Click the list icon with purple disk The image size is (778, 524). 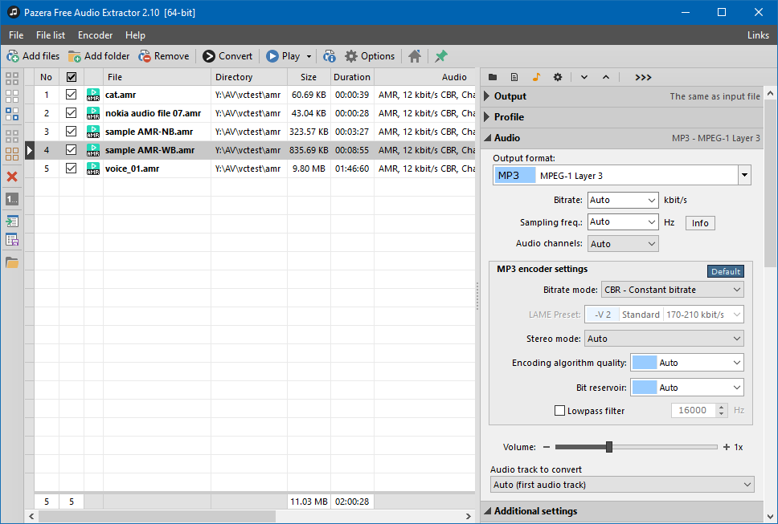click(12, 240)
